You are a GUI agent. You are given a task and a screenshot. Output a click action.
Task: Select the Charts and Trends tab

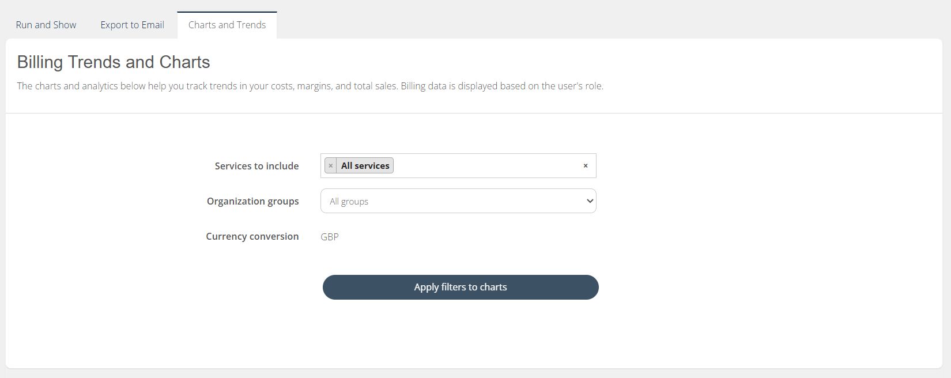point(227,25)
